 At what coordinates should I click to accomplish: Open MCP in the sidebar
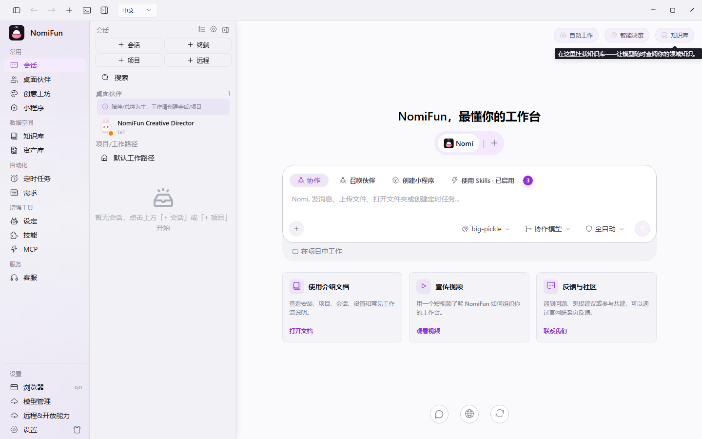tap(45, 249)
